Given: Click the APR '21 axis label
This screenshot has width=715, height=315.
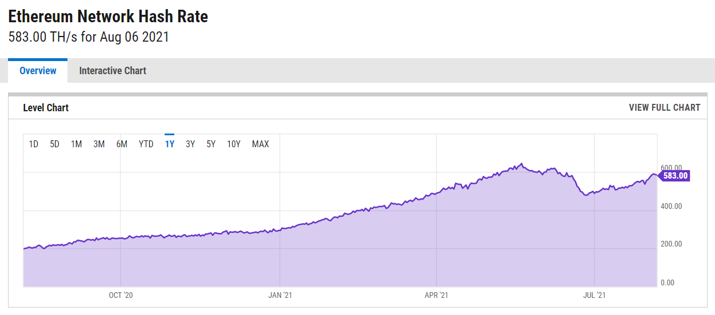Looking at the screenshot, I should coord(436,295).
